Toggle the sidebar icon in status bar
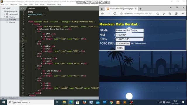 tap(3, 98)
